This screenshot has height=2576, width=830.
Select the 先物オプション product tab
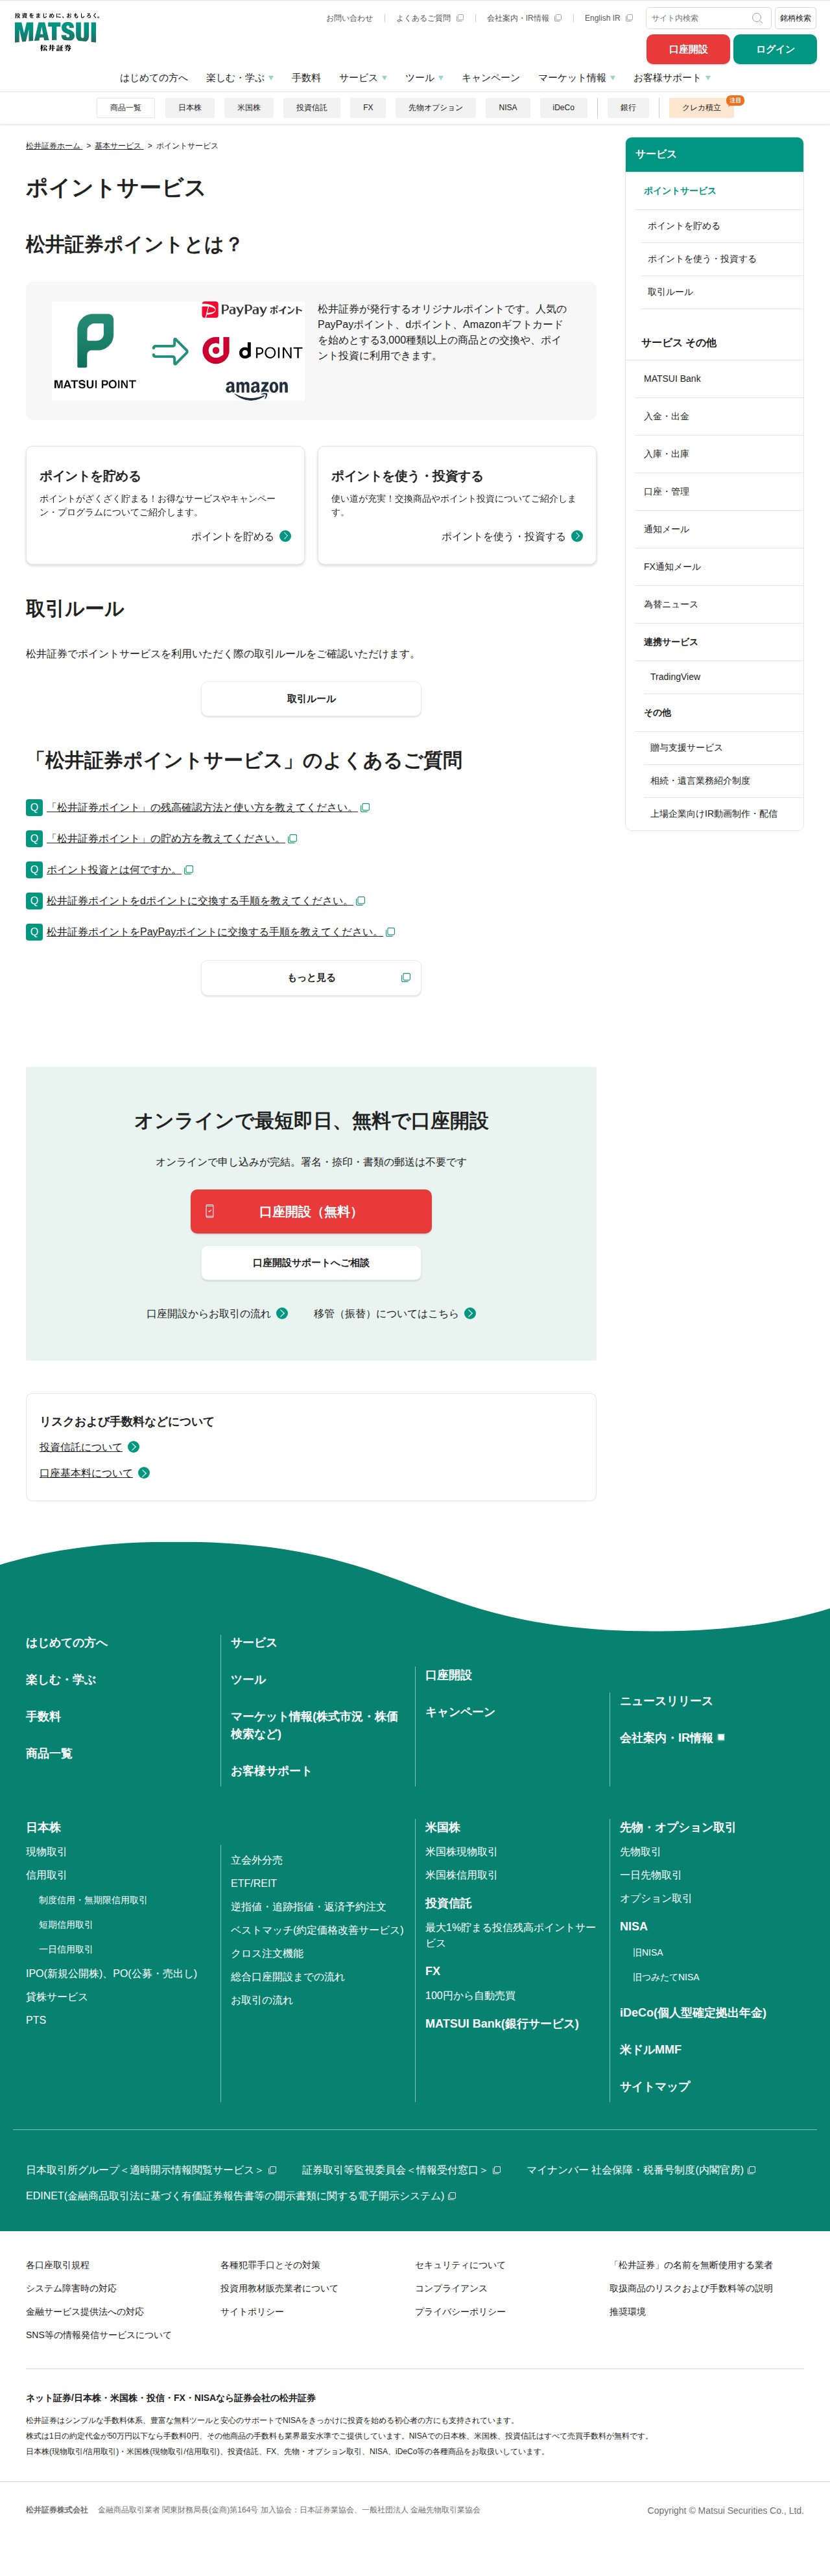pyautogui.click(x=436, y=108)
